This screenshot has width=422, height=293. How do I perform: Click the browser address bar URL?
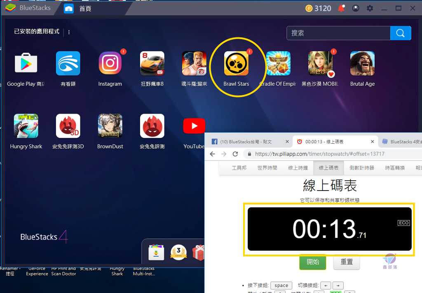[x=320, y=154]
